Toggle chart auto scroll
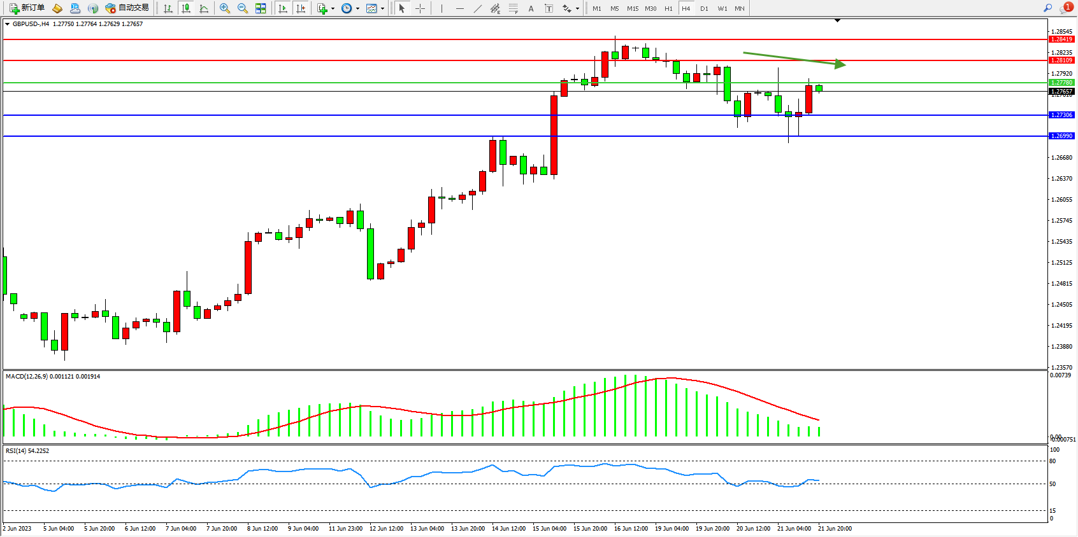 [x=283, y=8]
